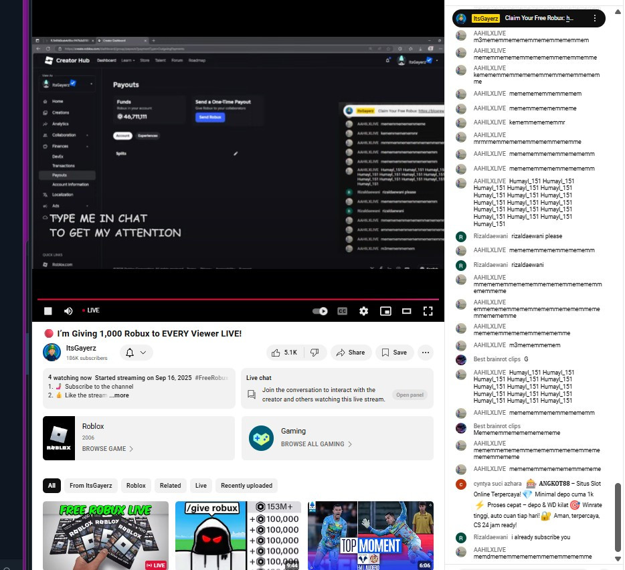Click AAHILXLIVE avatar on 'm3memememmemem' message
Viewport: 625px width, 570px height.
(461, 346)
